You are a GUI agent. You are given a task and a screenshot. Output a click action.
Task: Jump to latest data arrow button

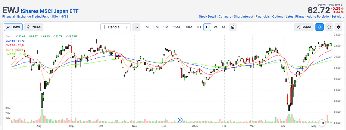pos(322,123)
